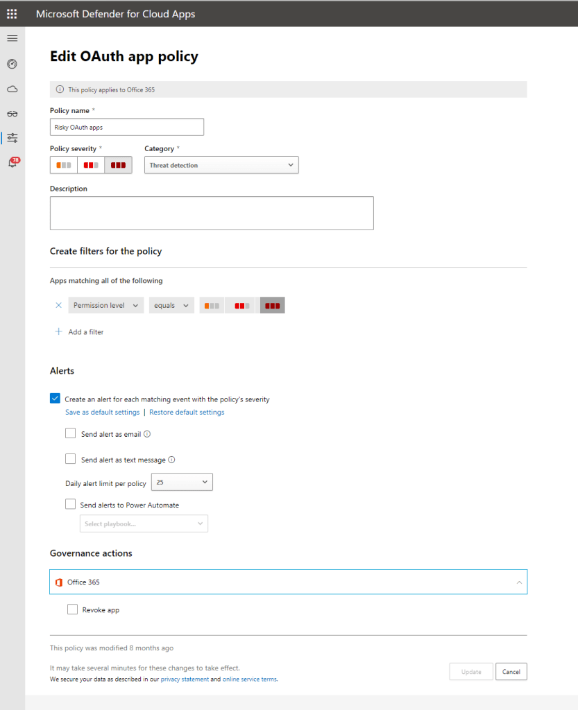Viewport: 578px width, 710px height.
Task: Open the Investigate glasses icon in sidebar
Action: tap(12, 114)
